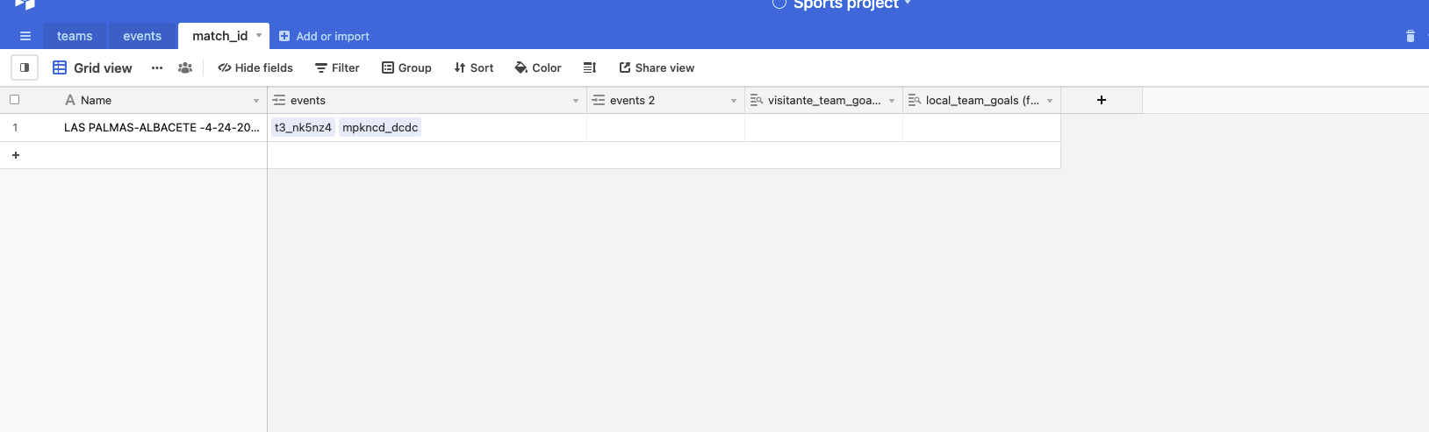Open the tables list hamburger menu
1429x432 pixels.
(x=25, y=36)
